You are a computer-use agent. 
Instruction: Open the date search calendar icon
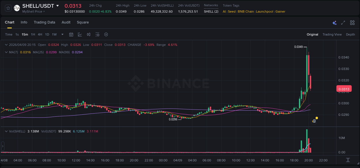tap(71, 34)
